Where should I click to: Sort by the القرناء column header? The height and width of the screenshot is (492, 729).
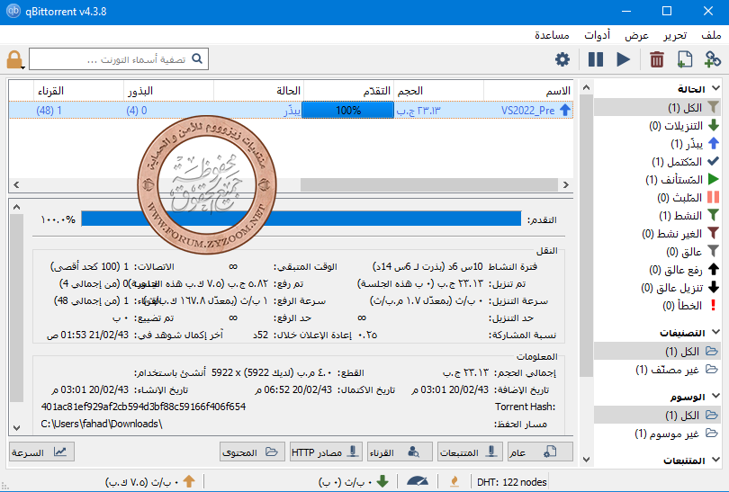[79, 91]
